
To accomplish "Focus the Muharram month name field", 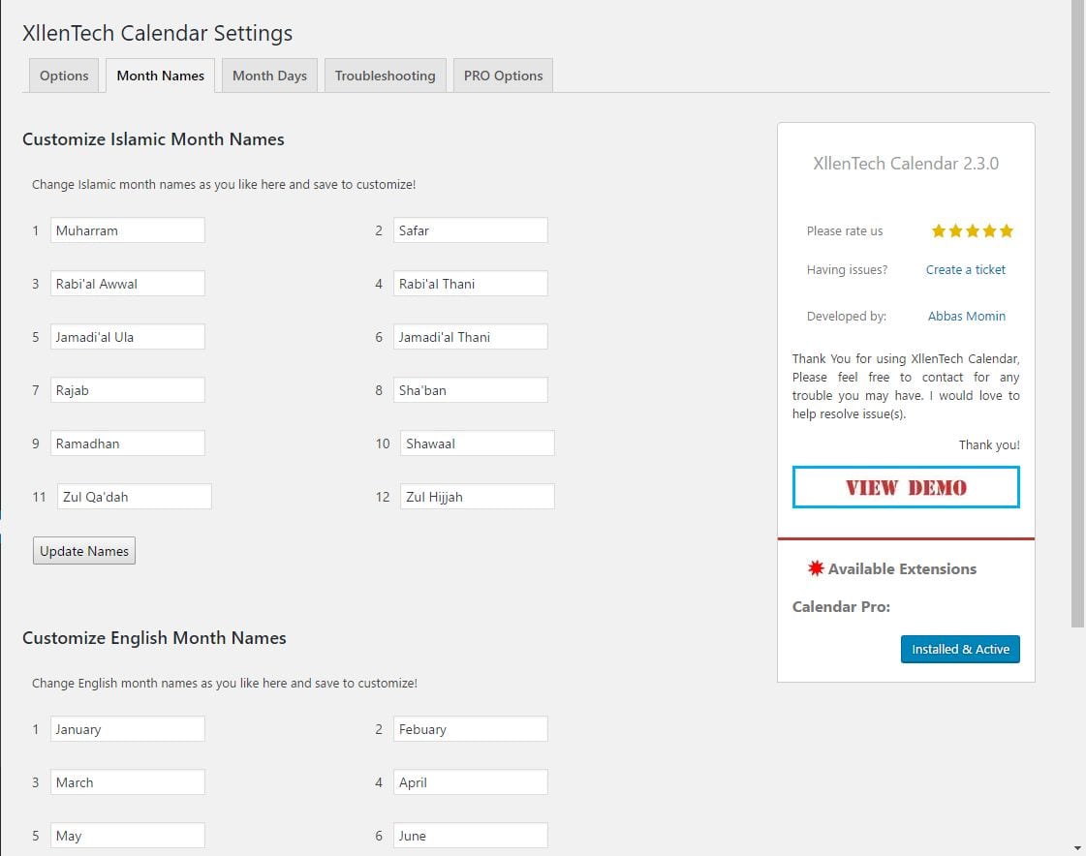I will pyautogui.click(x=128, y=229).
